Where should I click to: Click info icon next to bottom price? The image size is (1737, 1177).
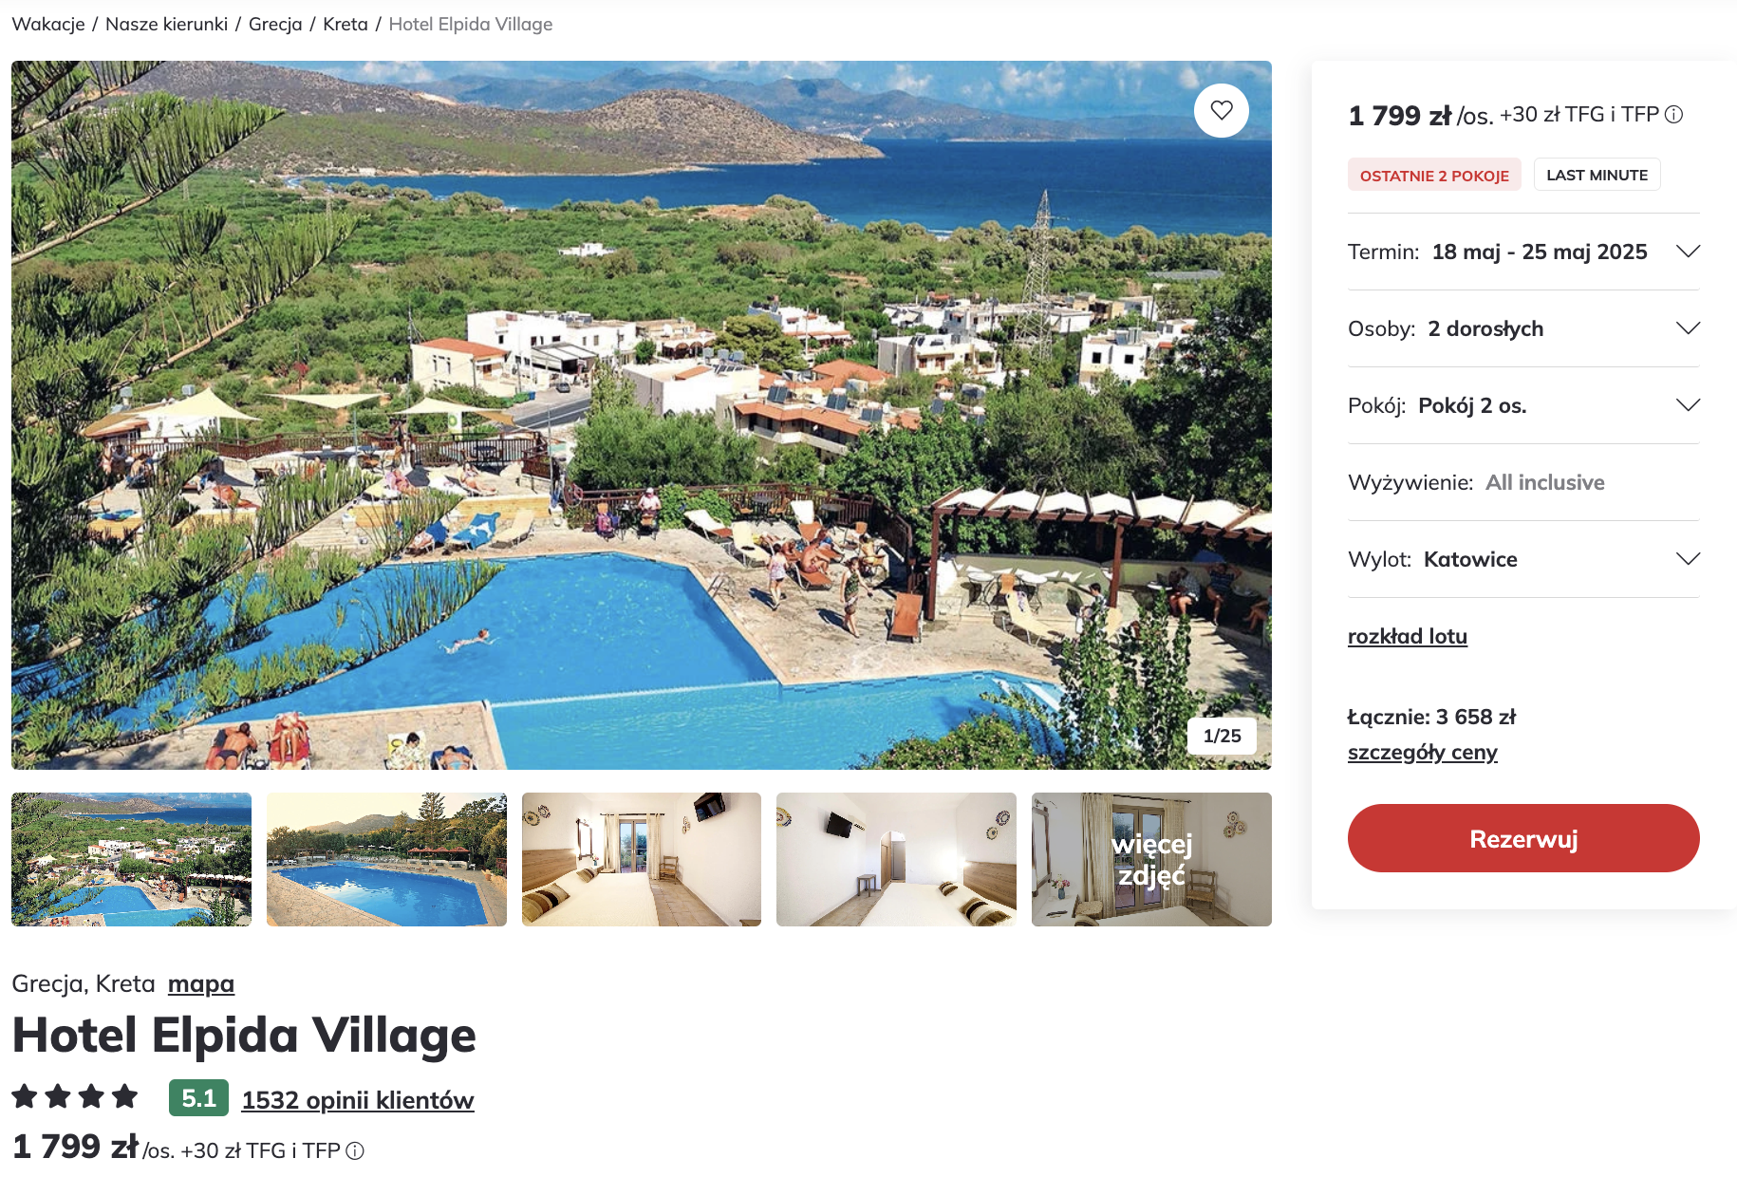[x=355, y=1150]
